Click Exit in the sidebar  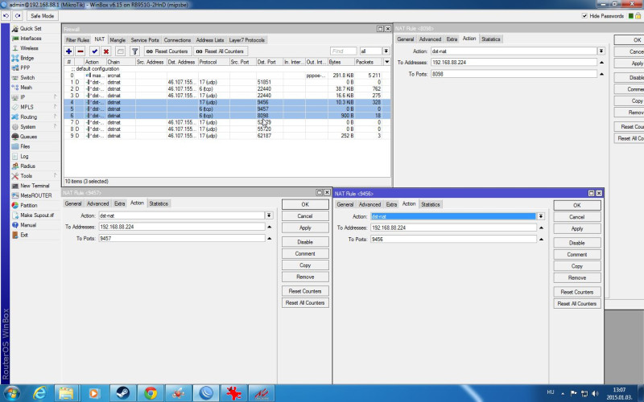(x=24, y=235)
